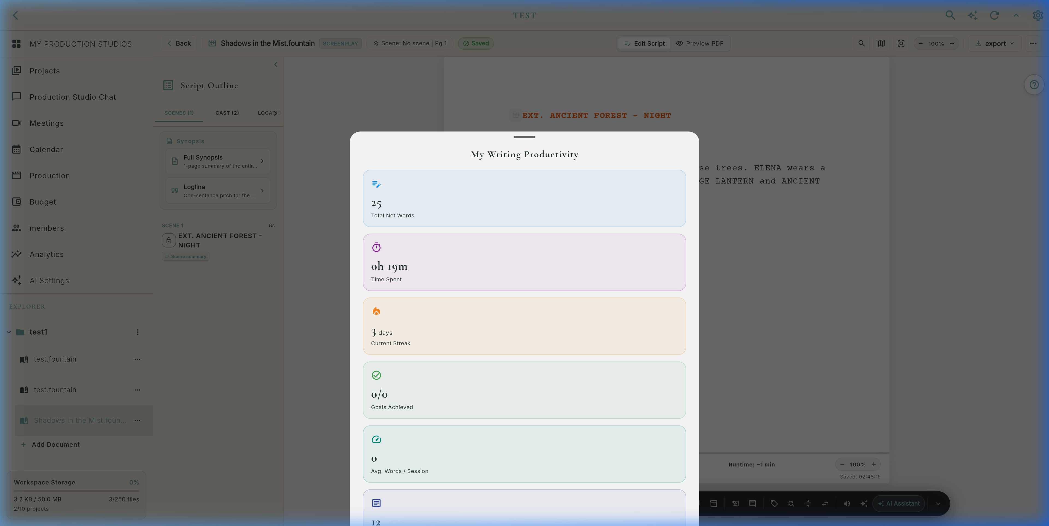Image resolution: width=1049 pixels, height=526 pixels.
Task: Click the lock icon on Scene 1
Action: click(x=169, y=240)
